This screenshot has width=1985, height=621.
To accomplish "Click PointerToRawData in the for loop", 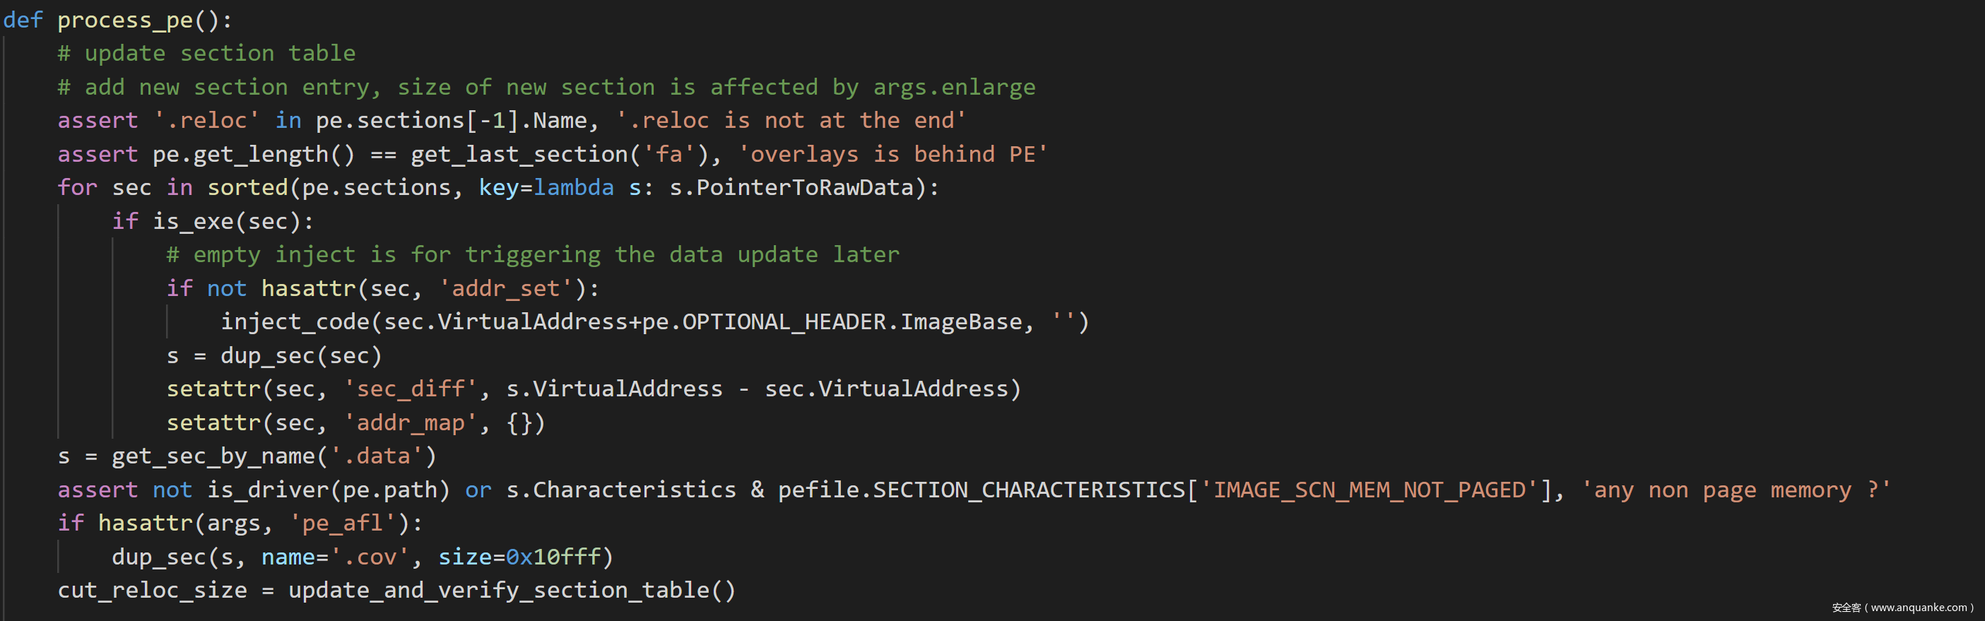I will click(804, 188).
